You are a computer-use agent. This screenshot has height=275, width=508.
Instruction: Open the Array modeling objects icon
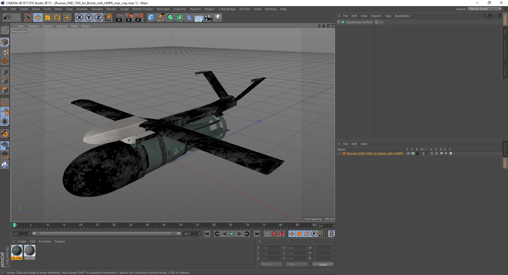tap(180, 18)
